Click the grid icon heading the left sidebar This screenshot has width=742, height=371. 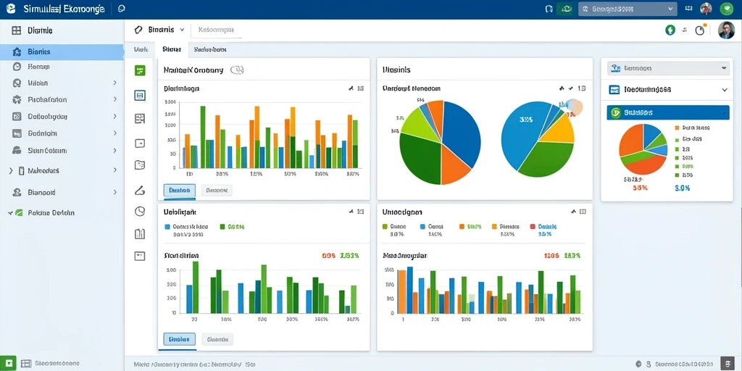[17, 30]
